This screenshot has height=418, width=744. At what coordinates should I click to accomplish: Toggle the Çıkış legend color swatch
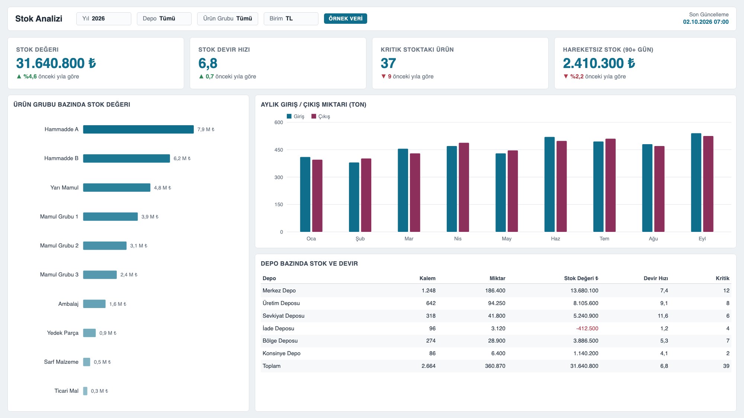pyautogui.click(x=314, y=116)
